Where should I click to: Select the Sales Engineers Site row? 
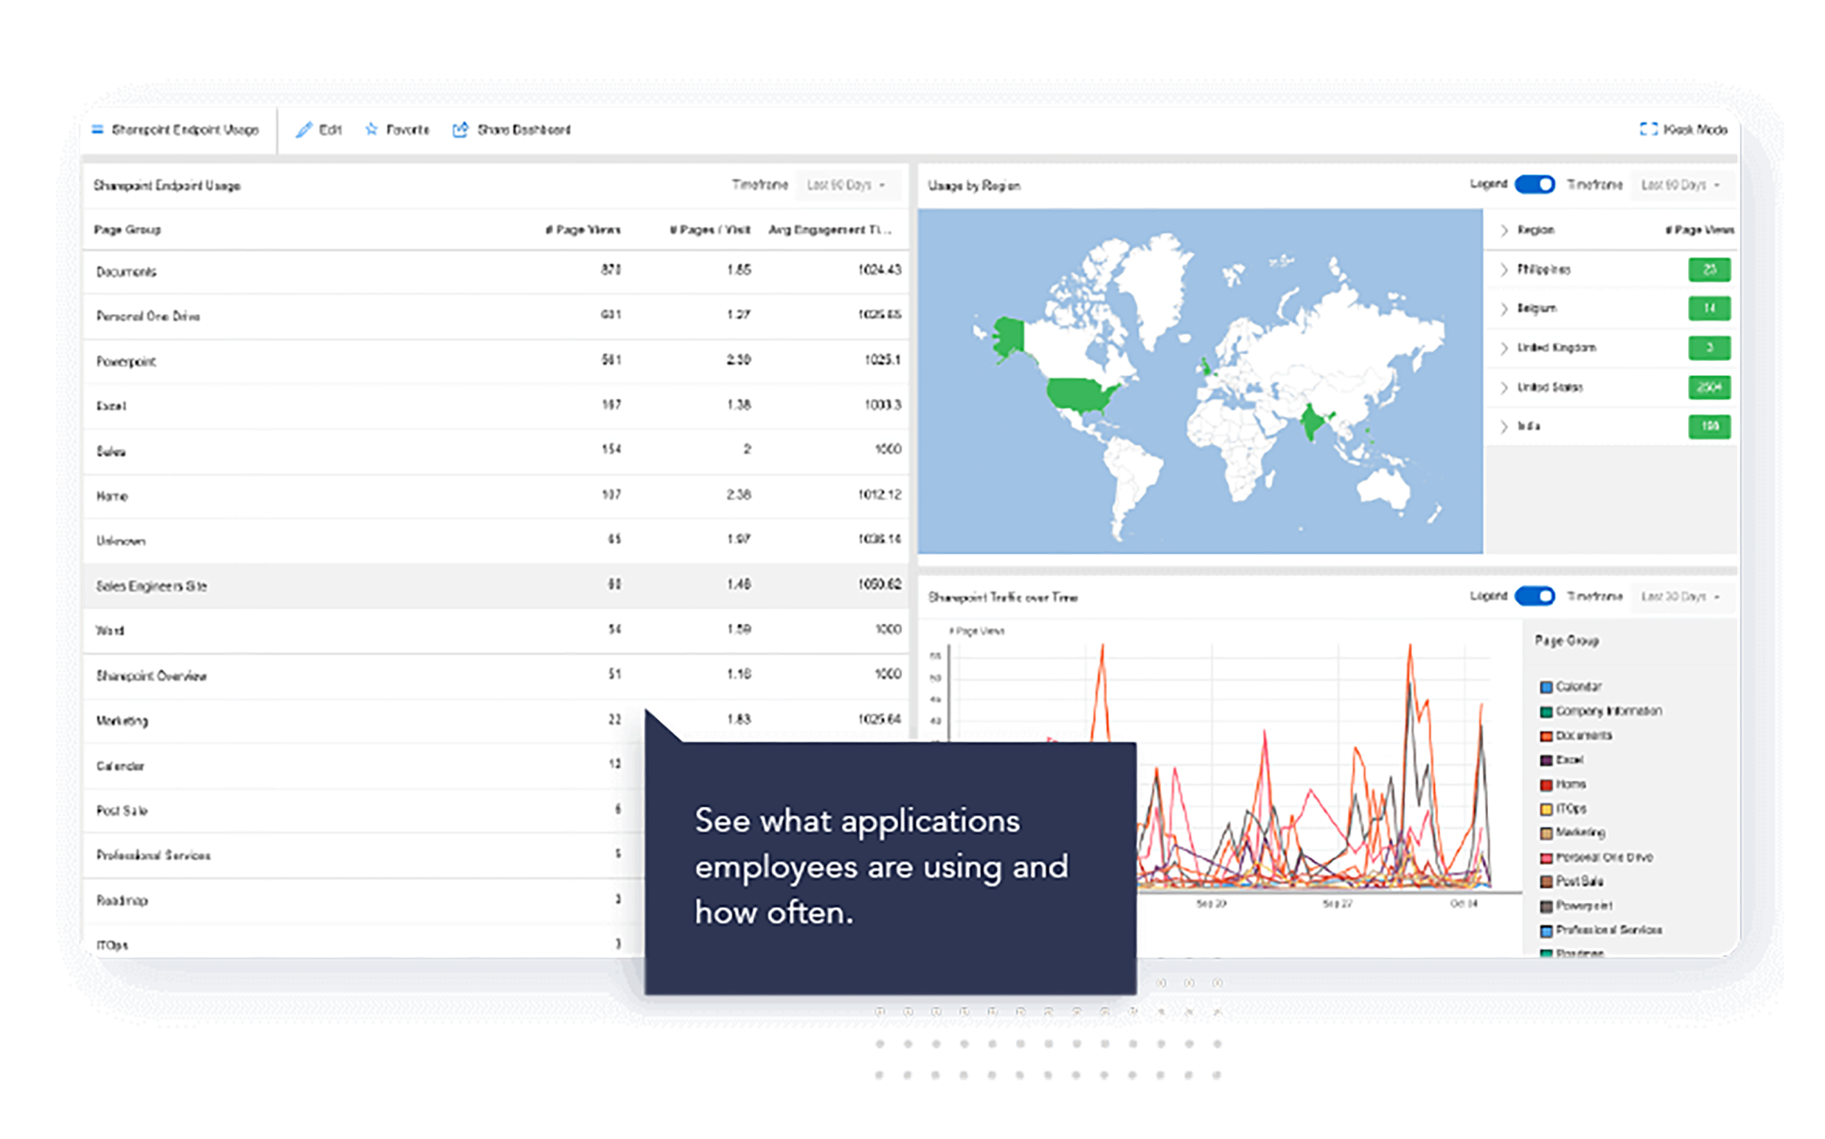pos(496,585)
